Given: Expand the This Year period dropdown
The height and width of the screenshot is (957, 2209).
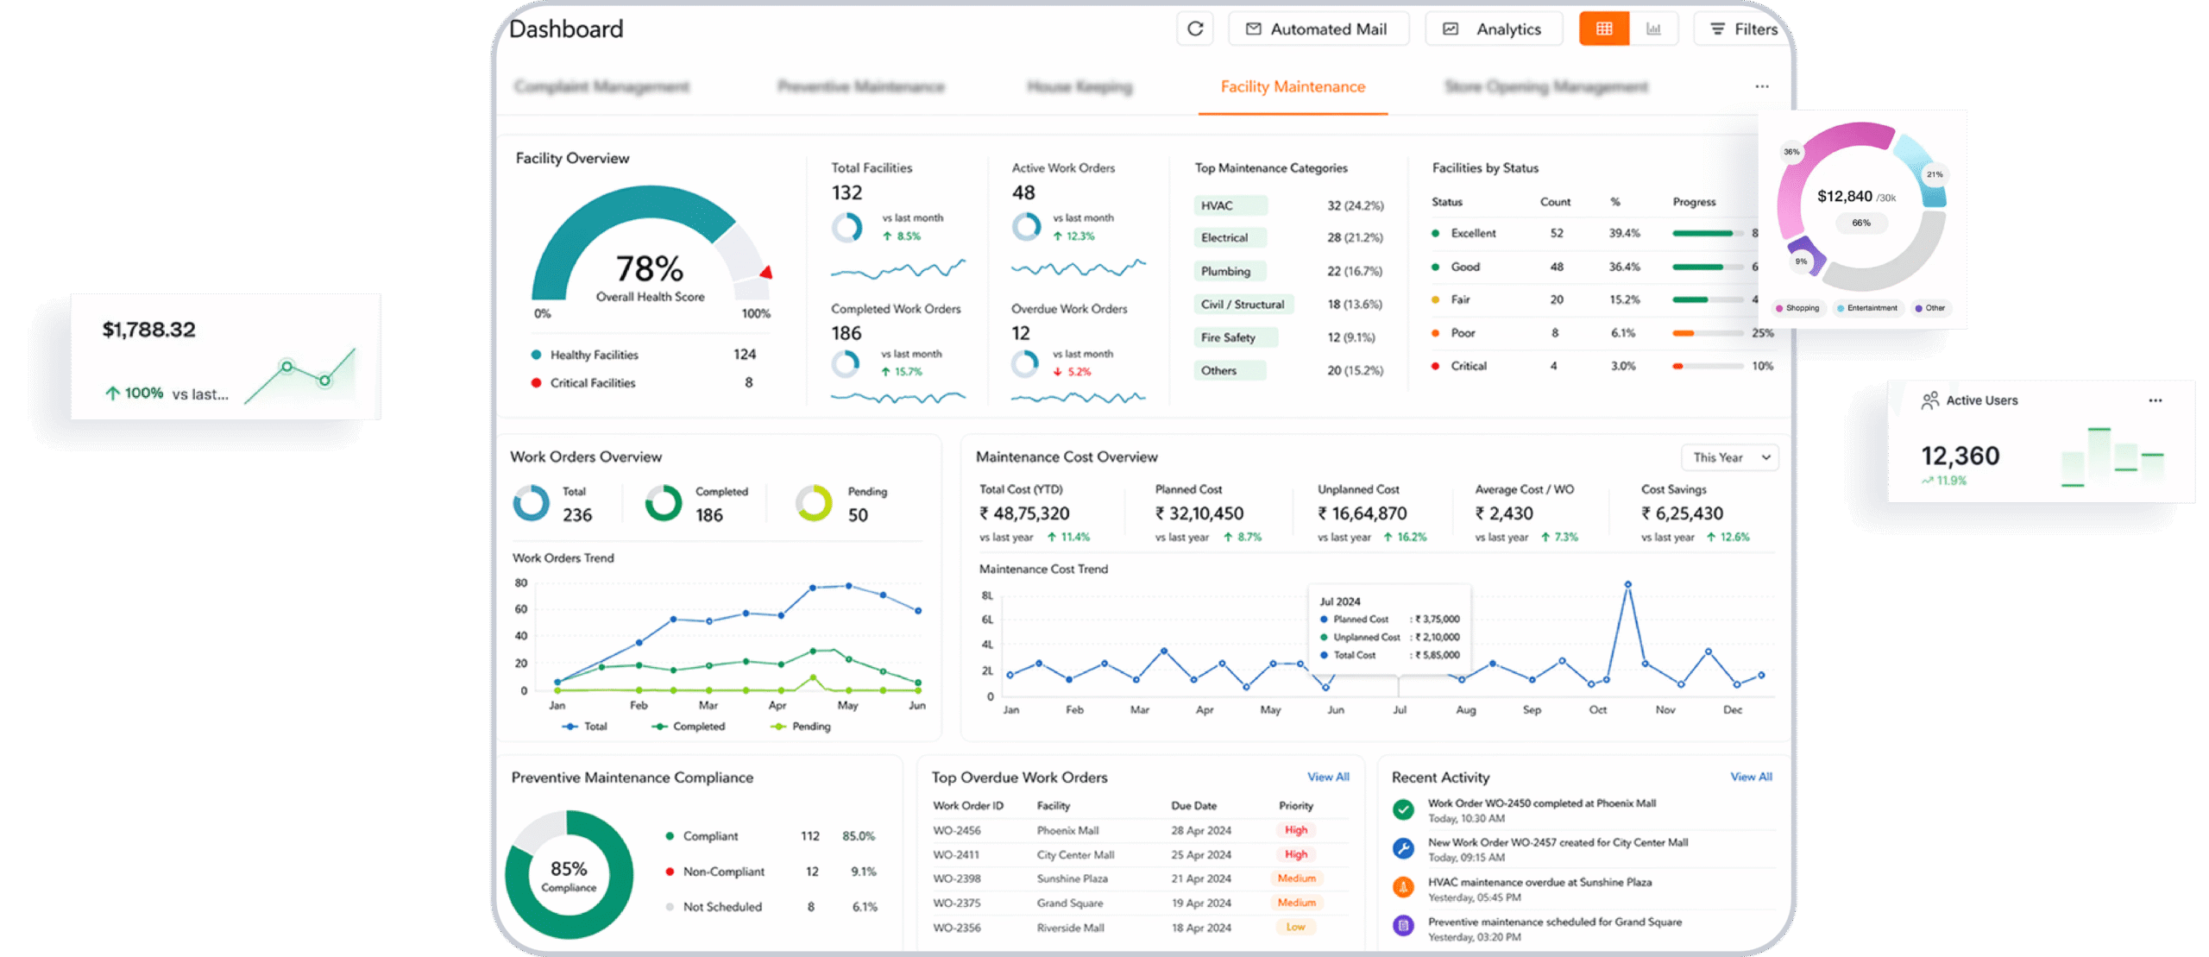Looking at the screenshot, I should [1730, 457].
